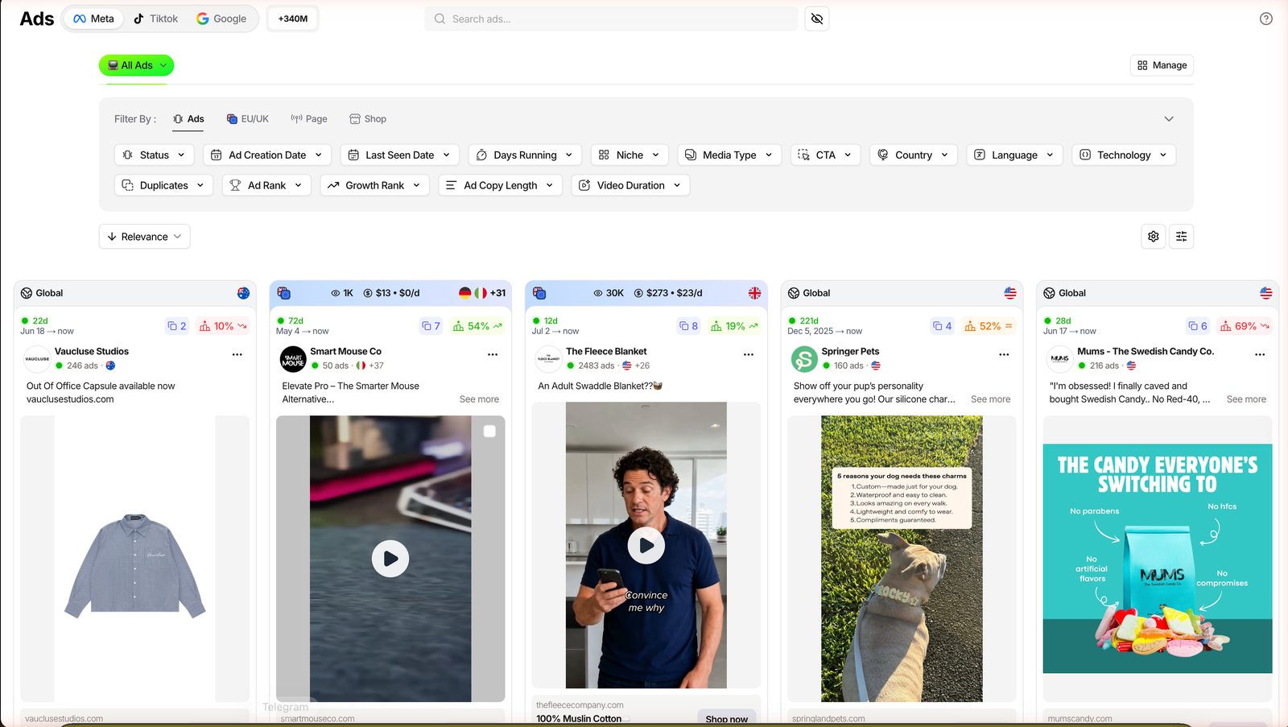Select the Ads filter tab
Image resolution: width=1288 pixels, height=727 pixels.
coord(189,119)
